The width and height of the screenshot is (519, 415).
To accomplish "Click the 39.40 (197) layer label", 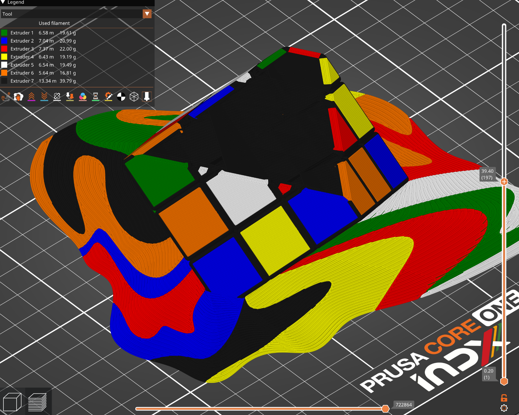I will click(487, 174).
